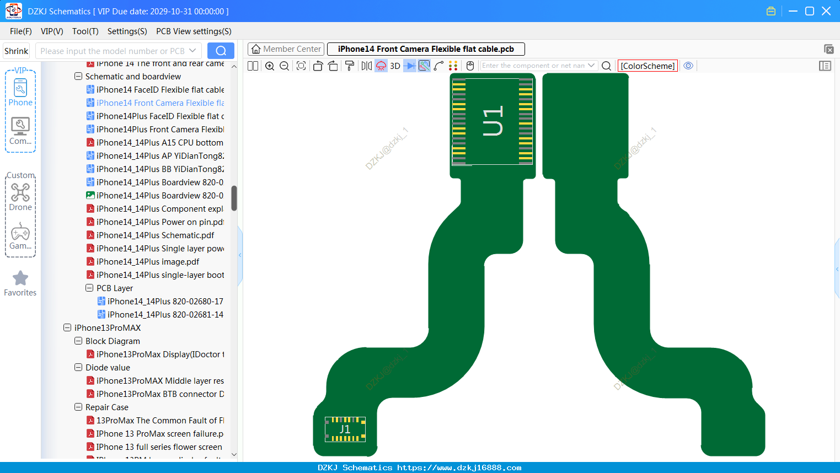This screenshot has height=473, width=840.
Task: Open the ColorScheme button
Action: pos(648,66)
